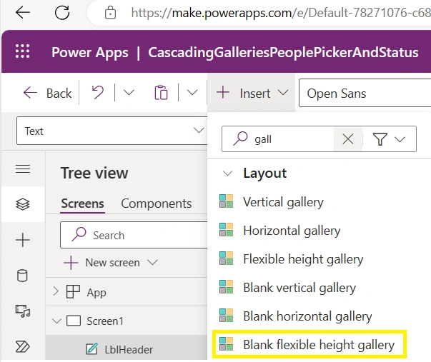Reload the page with the refresh icon
This screenshot has width=431, height=362.
point(62,13)
